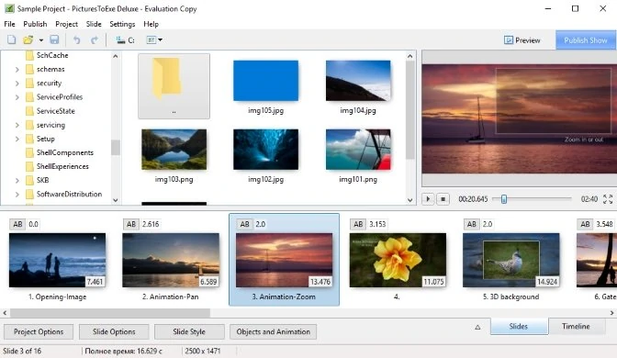This screenshot has height=358, width=617.
Task: Click the slide list scroll right arrow
Action: pyautogui.click(x=611, y=313)
